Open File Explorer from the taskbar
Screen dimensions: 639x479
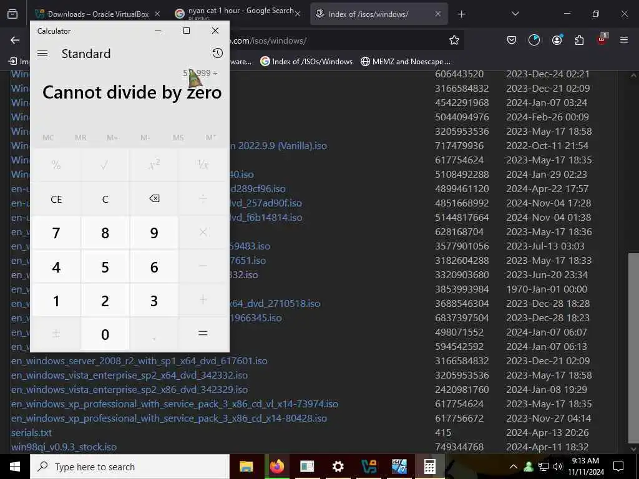pos(246,467)
